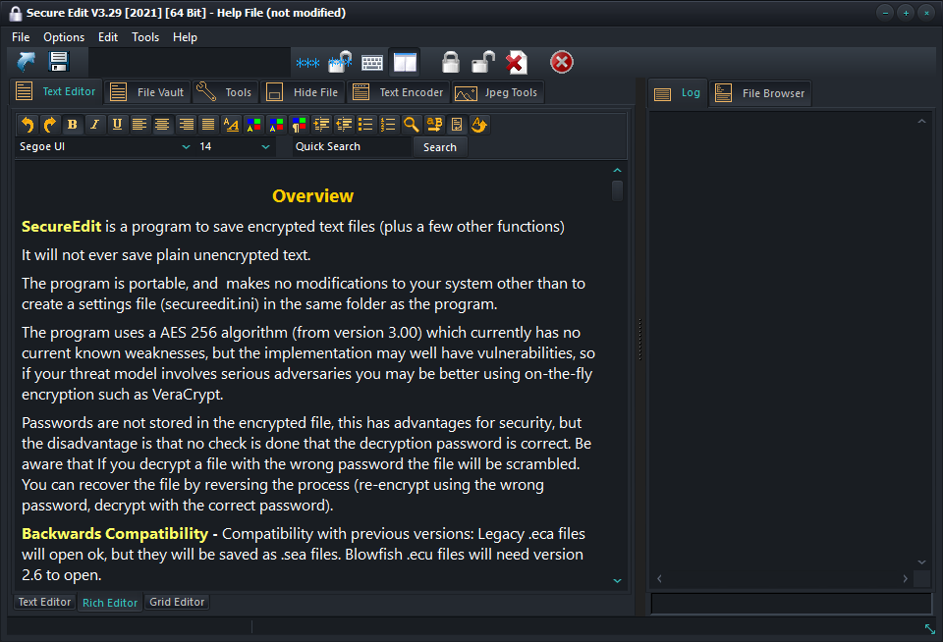
Task: Switch to the Text Encoder tab
Action: (x=398, y=92)
